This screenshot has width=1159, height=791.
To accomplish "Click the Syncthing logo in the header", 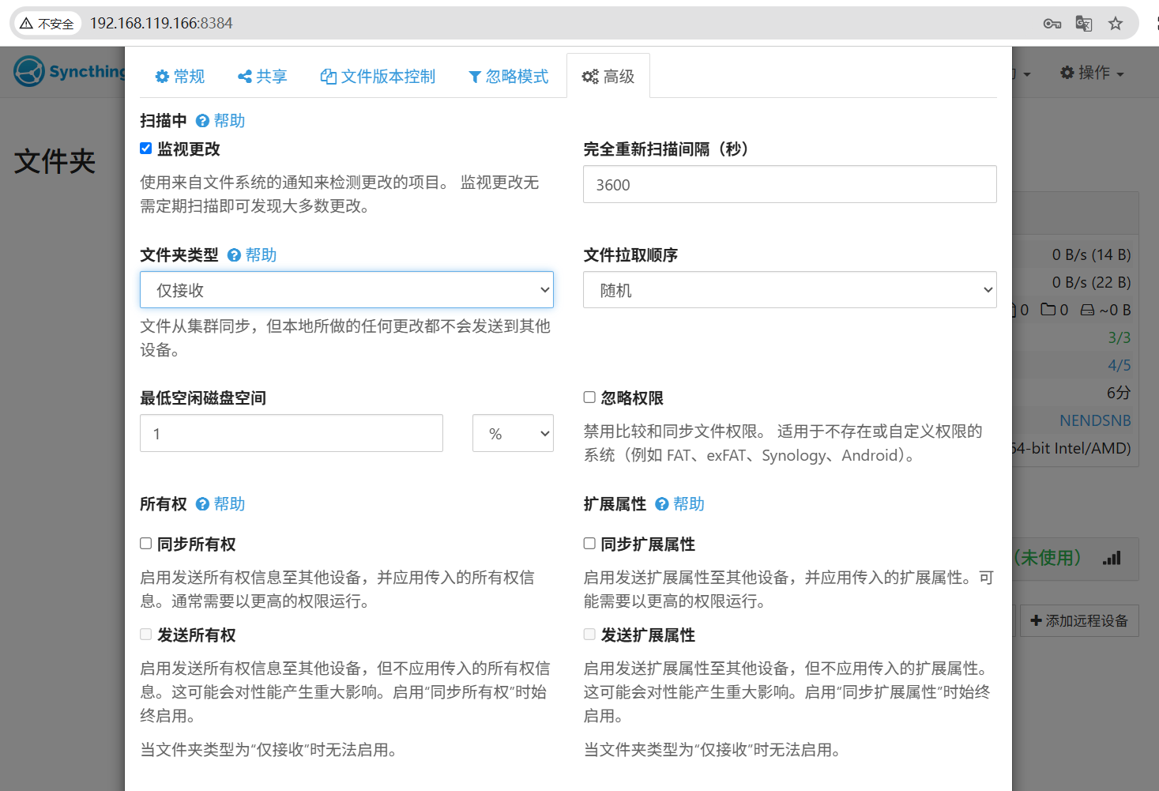I will click(70, 72).
